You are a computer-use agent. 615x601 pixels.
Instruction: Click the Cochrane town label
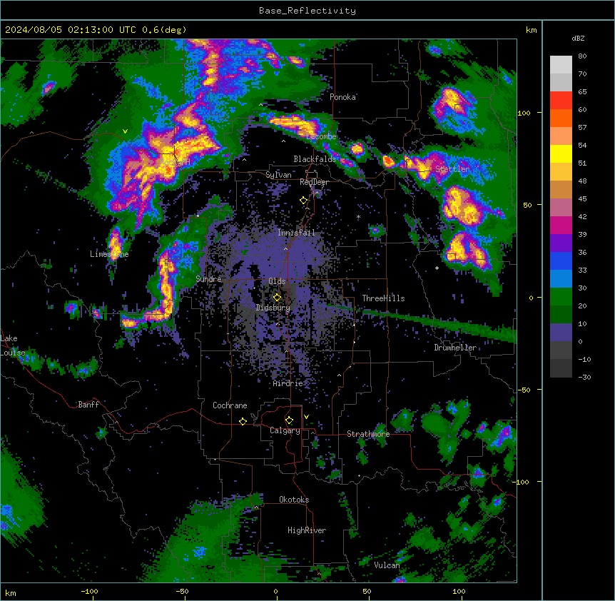[x=230, y=405]
